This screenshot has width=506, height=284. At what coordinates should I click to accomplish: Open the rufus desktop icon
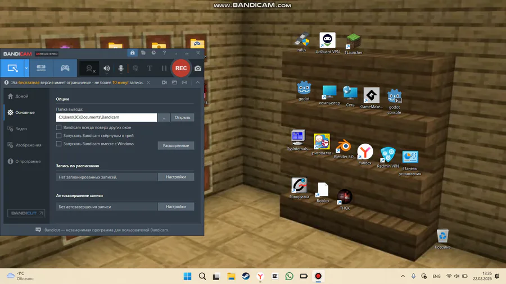[x=302, y=42]
